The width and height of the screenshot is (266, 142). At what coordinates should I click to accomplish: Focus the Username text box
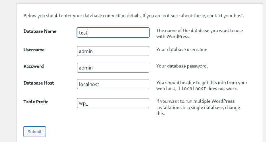coord(113,51)
